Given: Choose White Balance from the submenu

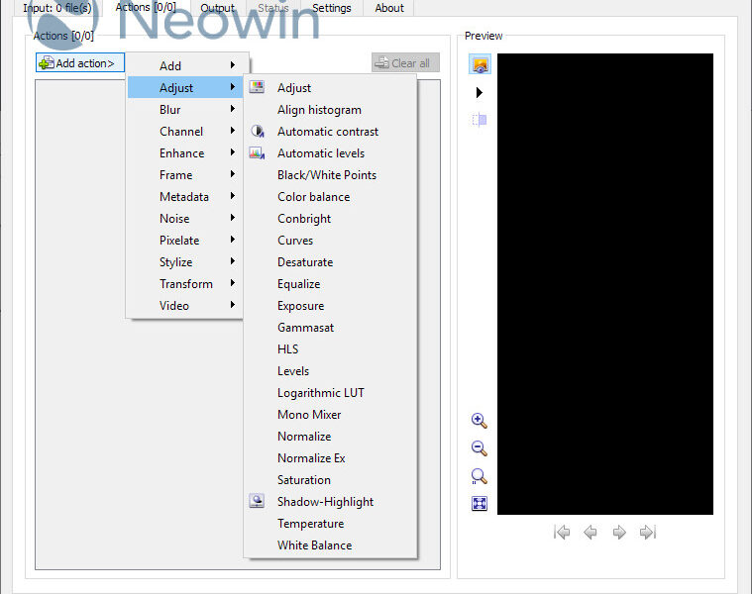Looking at the screenshot, I should [x=314, y=545].
